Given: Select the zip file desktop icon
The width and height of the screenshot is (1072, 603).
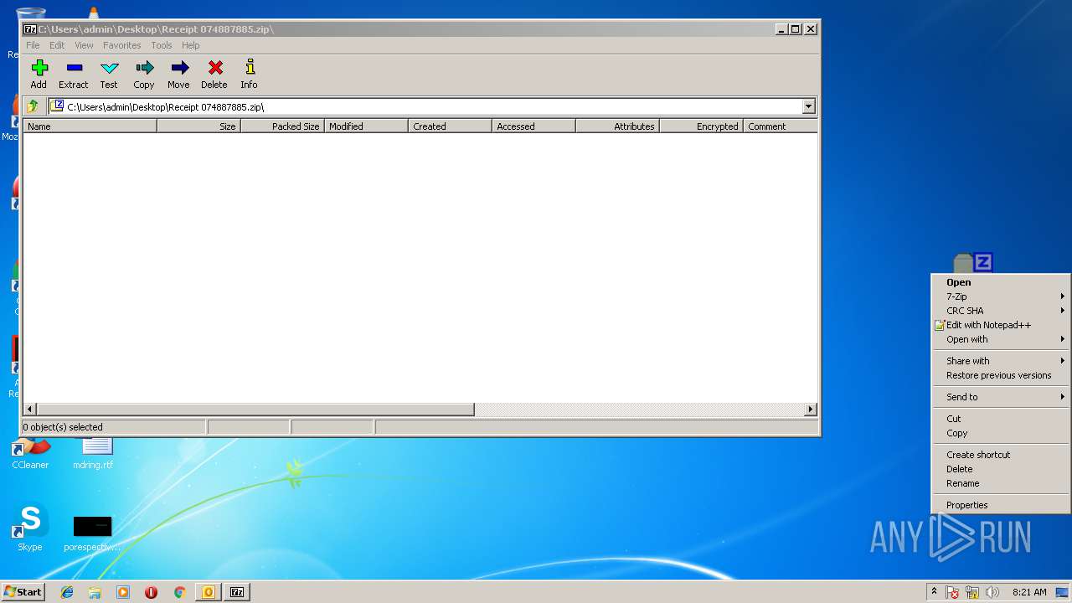Looking at the screenshot, I should [973, 263].
